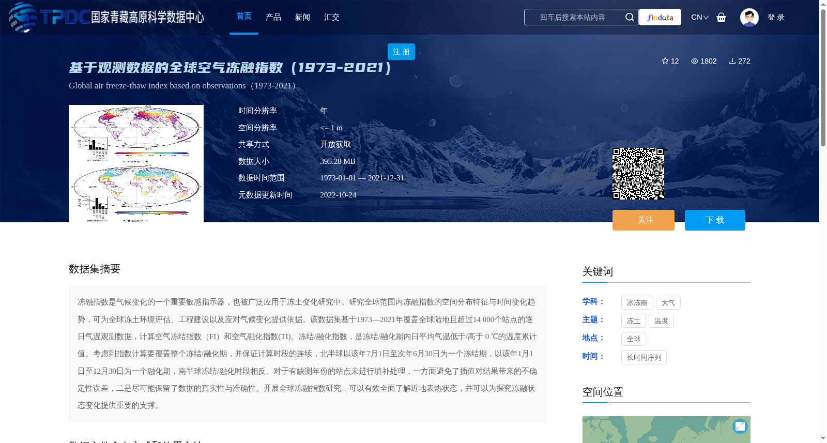Click the 登录 login link
Image resolution: width=827 pixels, height=443 pixels.
(x=776, y=17)
